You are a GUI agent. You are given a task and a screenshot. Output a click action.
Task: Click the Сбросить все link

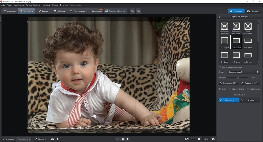tap(239, 94)
